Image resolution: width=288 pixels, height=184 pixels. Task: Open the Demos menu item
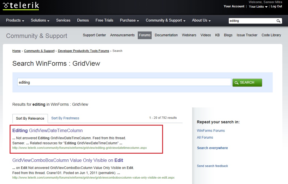tap(83, 20)
